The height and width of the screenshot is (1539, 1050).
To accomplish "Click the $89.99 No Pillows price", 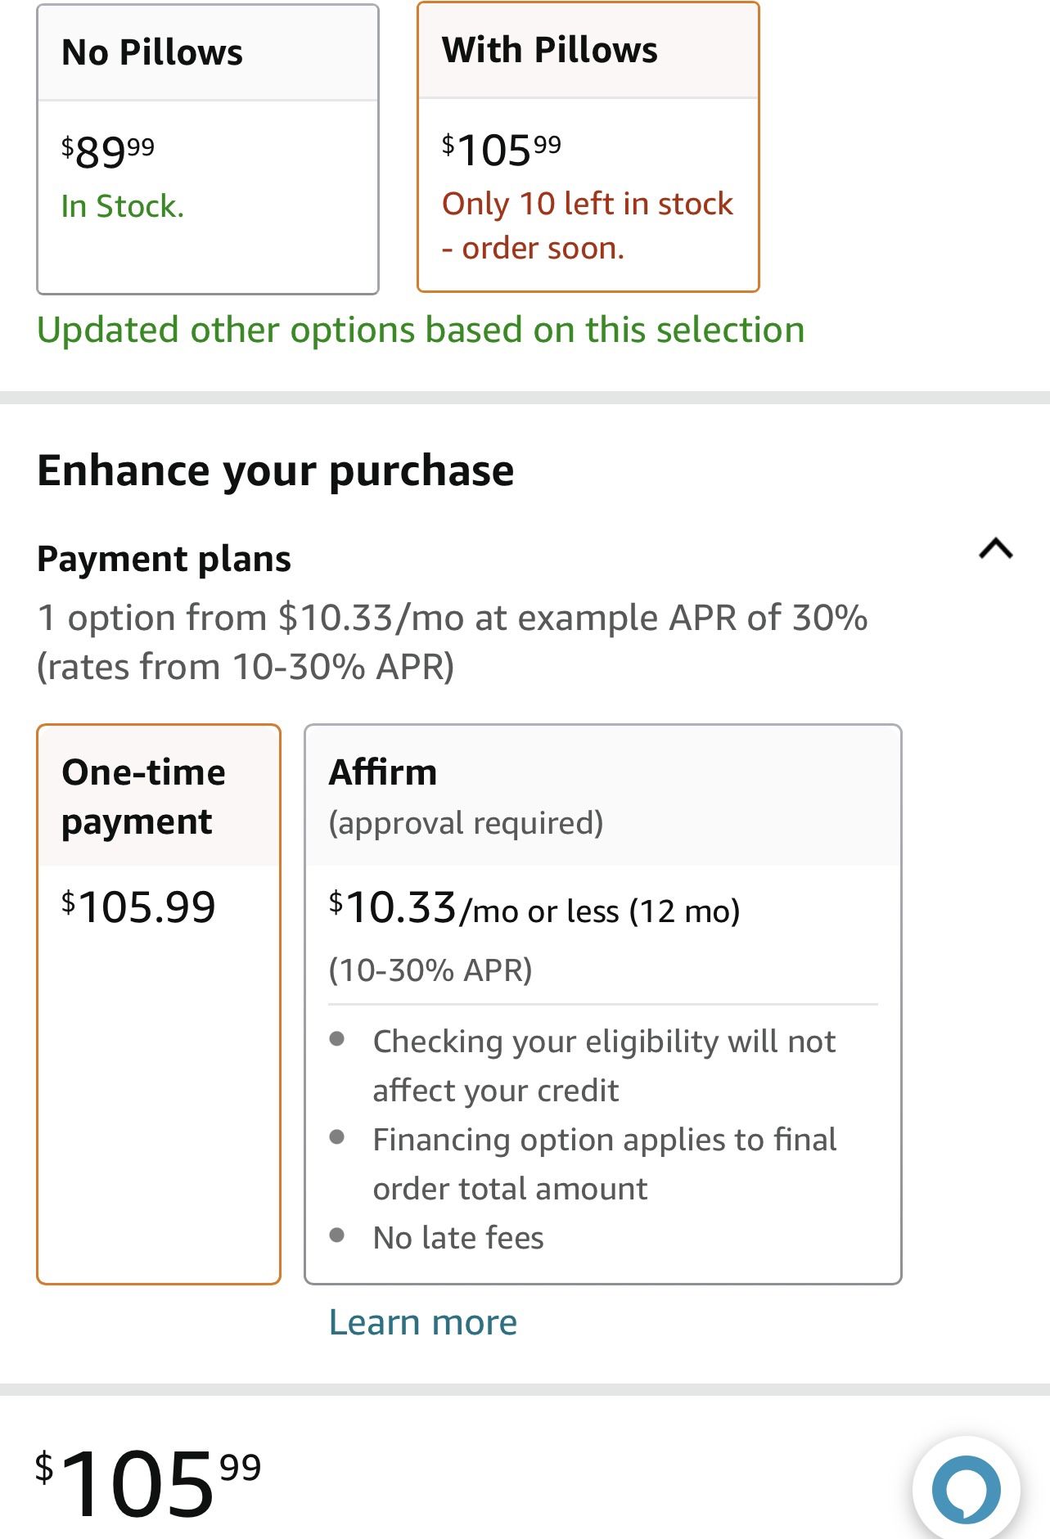I will click(108, 151).
